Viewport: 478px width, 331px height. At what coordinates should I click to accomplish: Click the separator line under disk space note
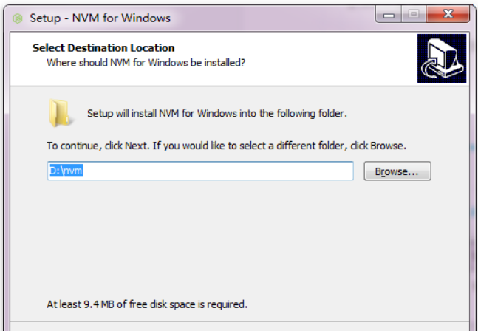click(239, 321)
